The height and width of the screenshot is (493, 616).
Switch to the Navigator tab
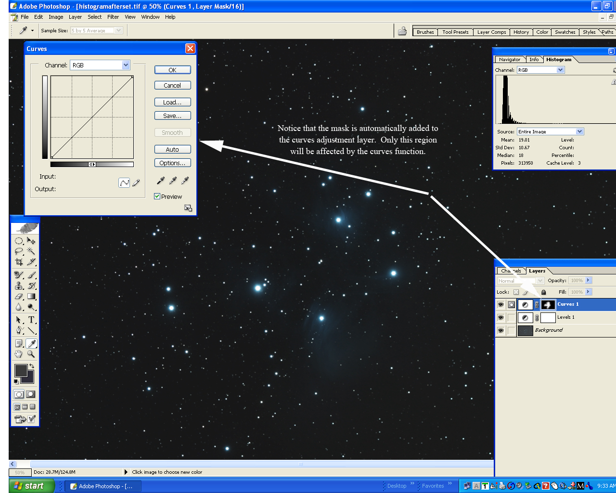coord(509,60)
